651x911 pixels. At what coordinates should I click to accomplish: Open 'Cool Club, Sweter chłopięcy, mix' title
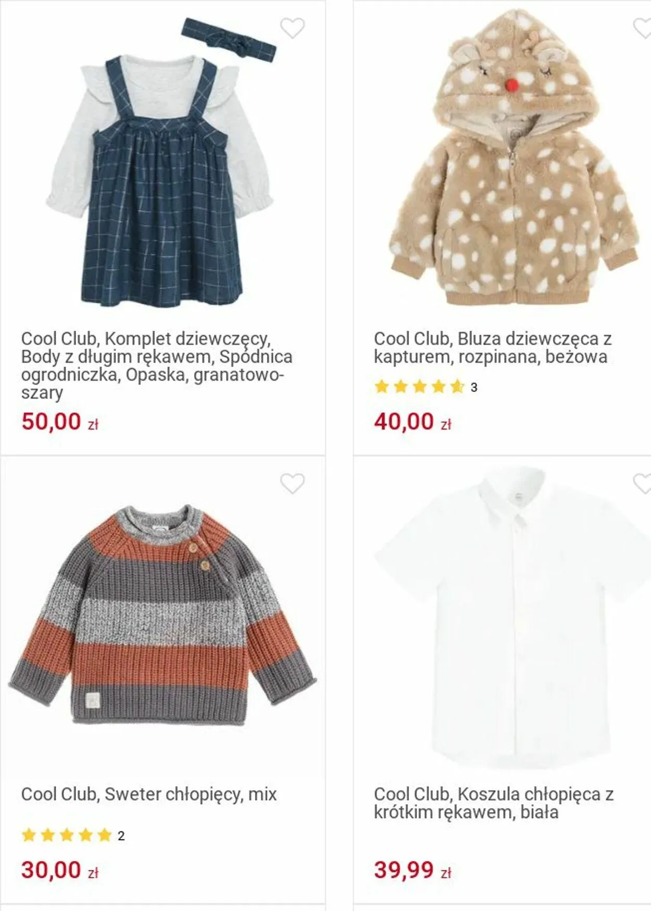click(x=149, y=794)
